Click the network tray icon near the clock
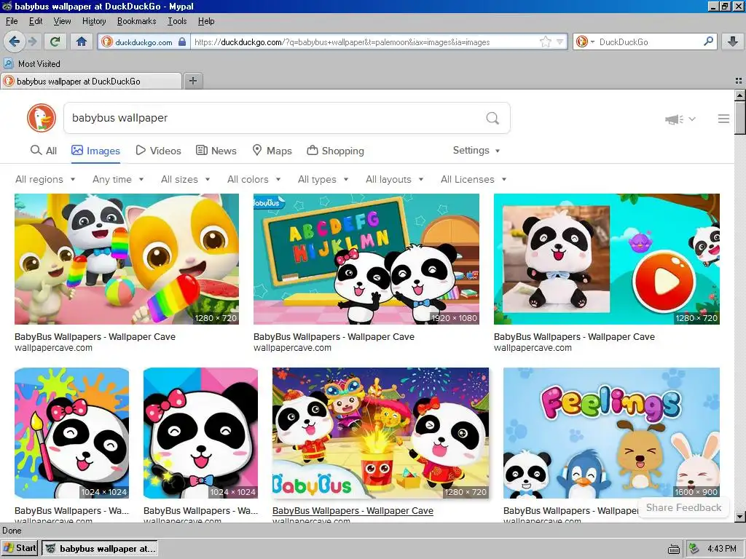 tap(694, 549)
